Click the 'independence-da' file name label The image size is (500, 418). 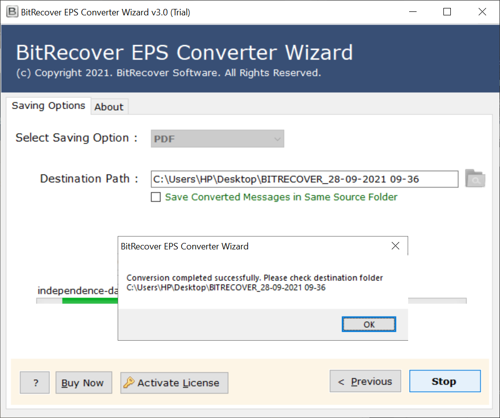[78, 291]
